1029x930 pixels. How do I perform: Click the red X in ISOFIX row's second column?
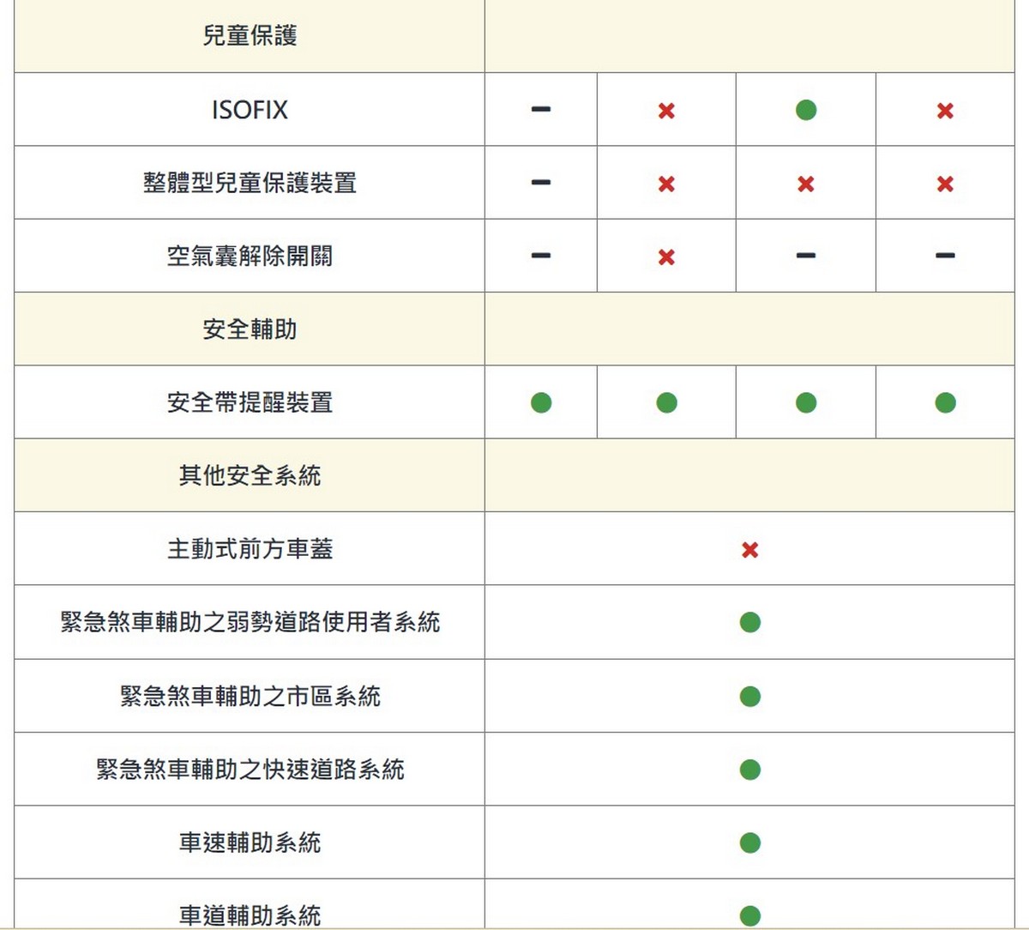pyautogui.click(x=666, y=111)
